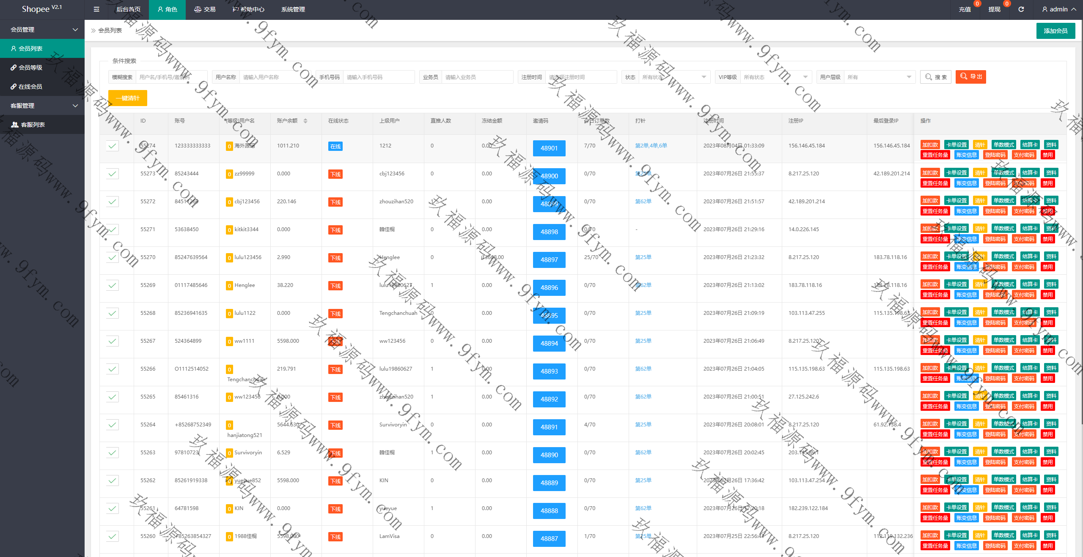Image resolution: width=1083 pixels, height=557 pixels.
Task: Switch to 交易 top menu tab
Action: [x=205, y=9]
